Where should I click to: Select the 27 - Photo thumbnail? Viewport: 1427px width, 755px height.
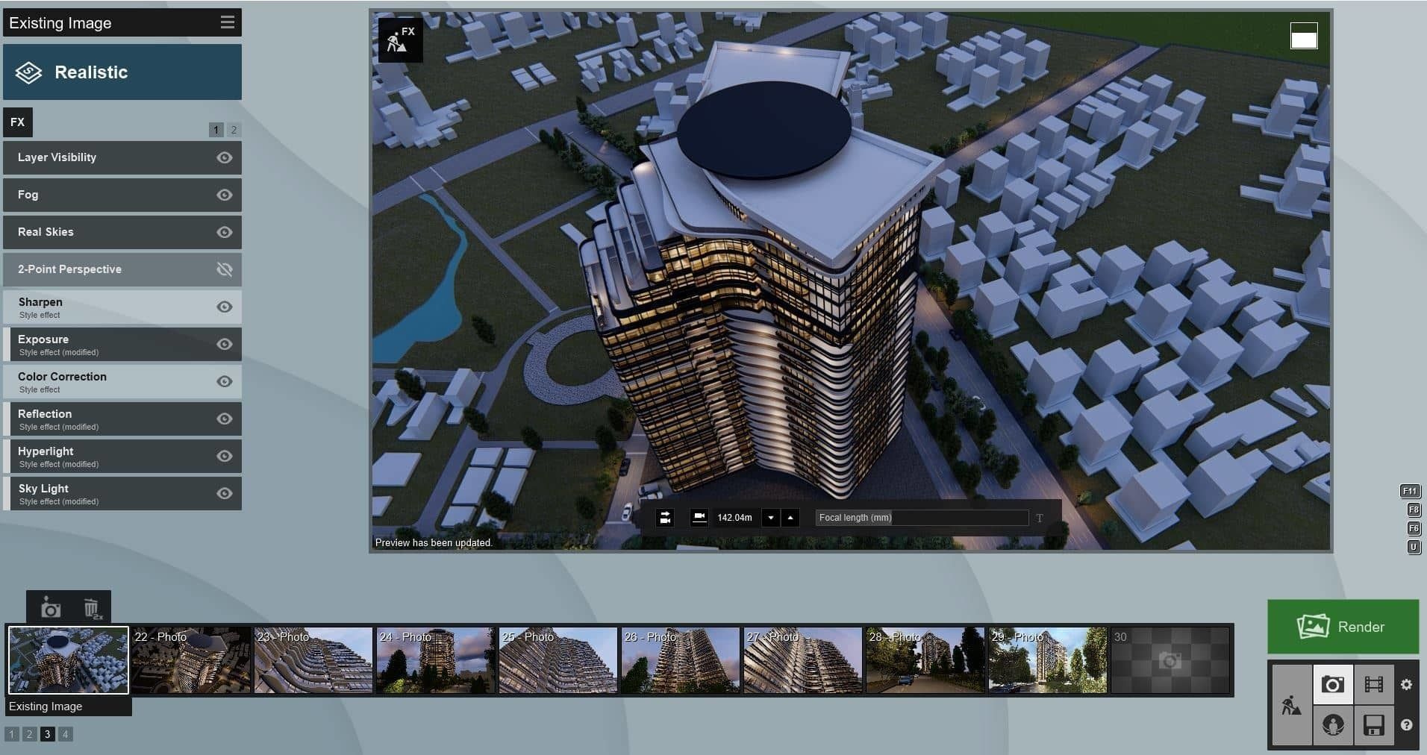pyautogui.click(x=803, y=660)
